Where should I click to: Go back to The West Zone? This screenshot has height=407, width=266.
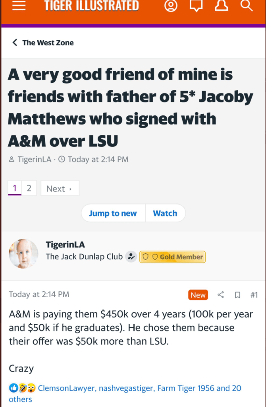point(43,43)
